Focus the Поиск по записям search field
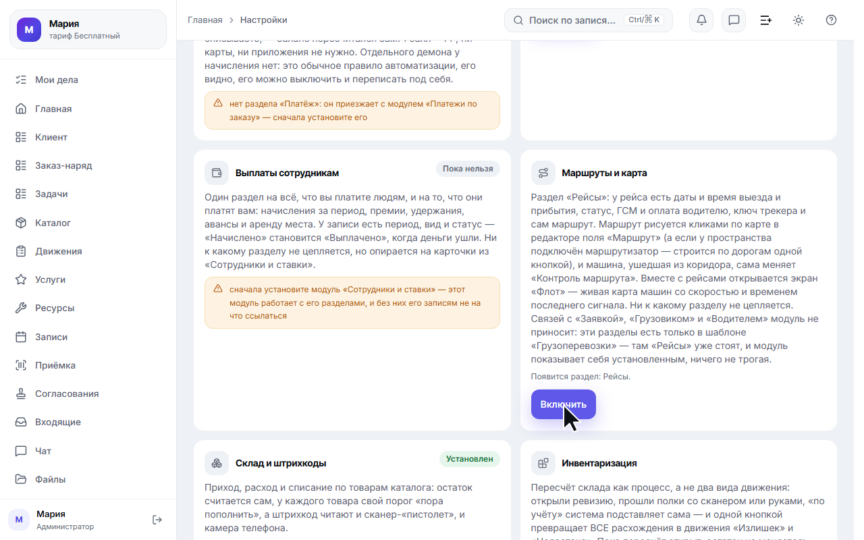Image resolution: width=864 pixels, height=540 pixels. [x=589, y=20]
